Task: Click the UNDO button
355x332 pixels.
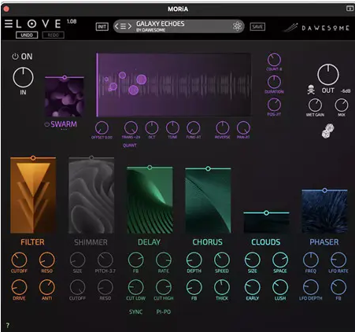Action: click(27, 35)
